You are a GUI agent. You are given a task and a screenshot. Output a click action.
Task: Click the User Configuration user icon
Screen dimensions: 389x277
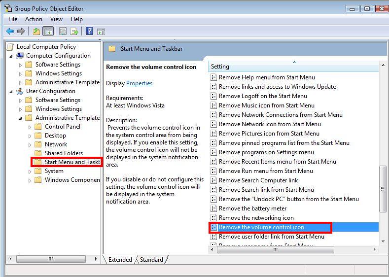tap(20, 91)
